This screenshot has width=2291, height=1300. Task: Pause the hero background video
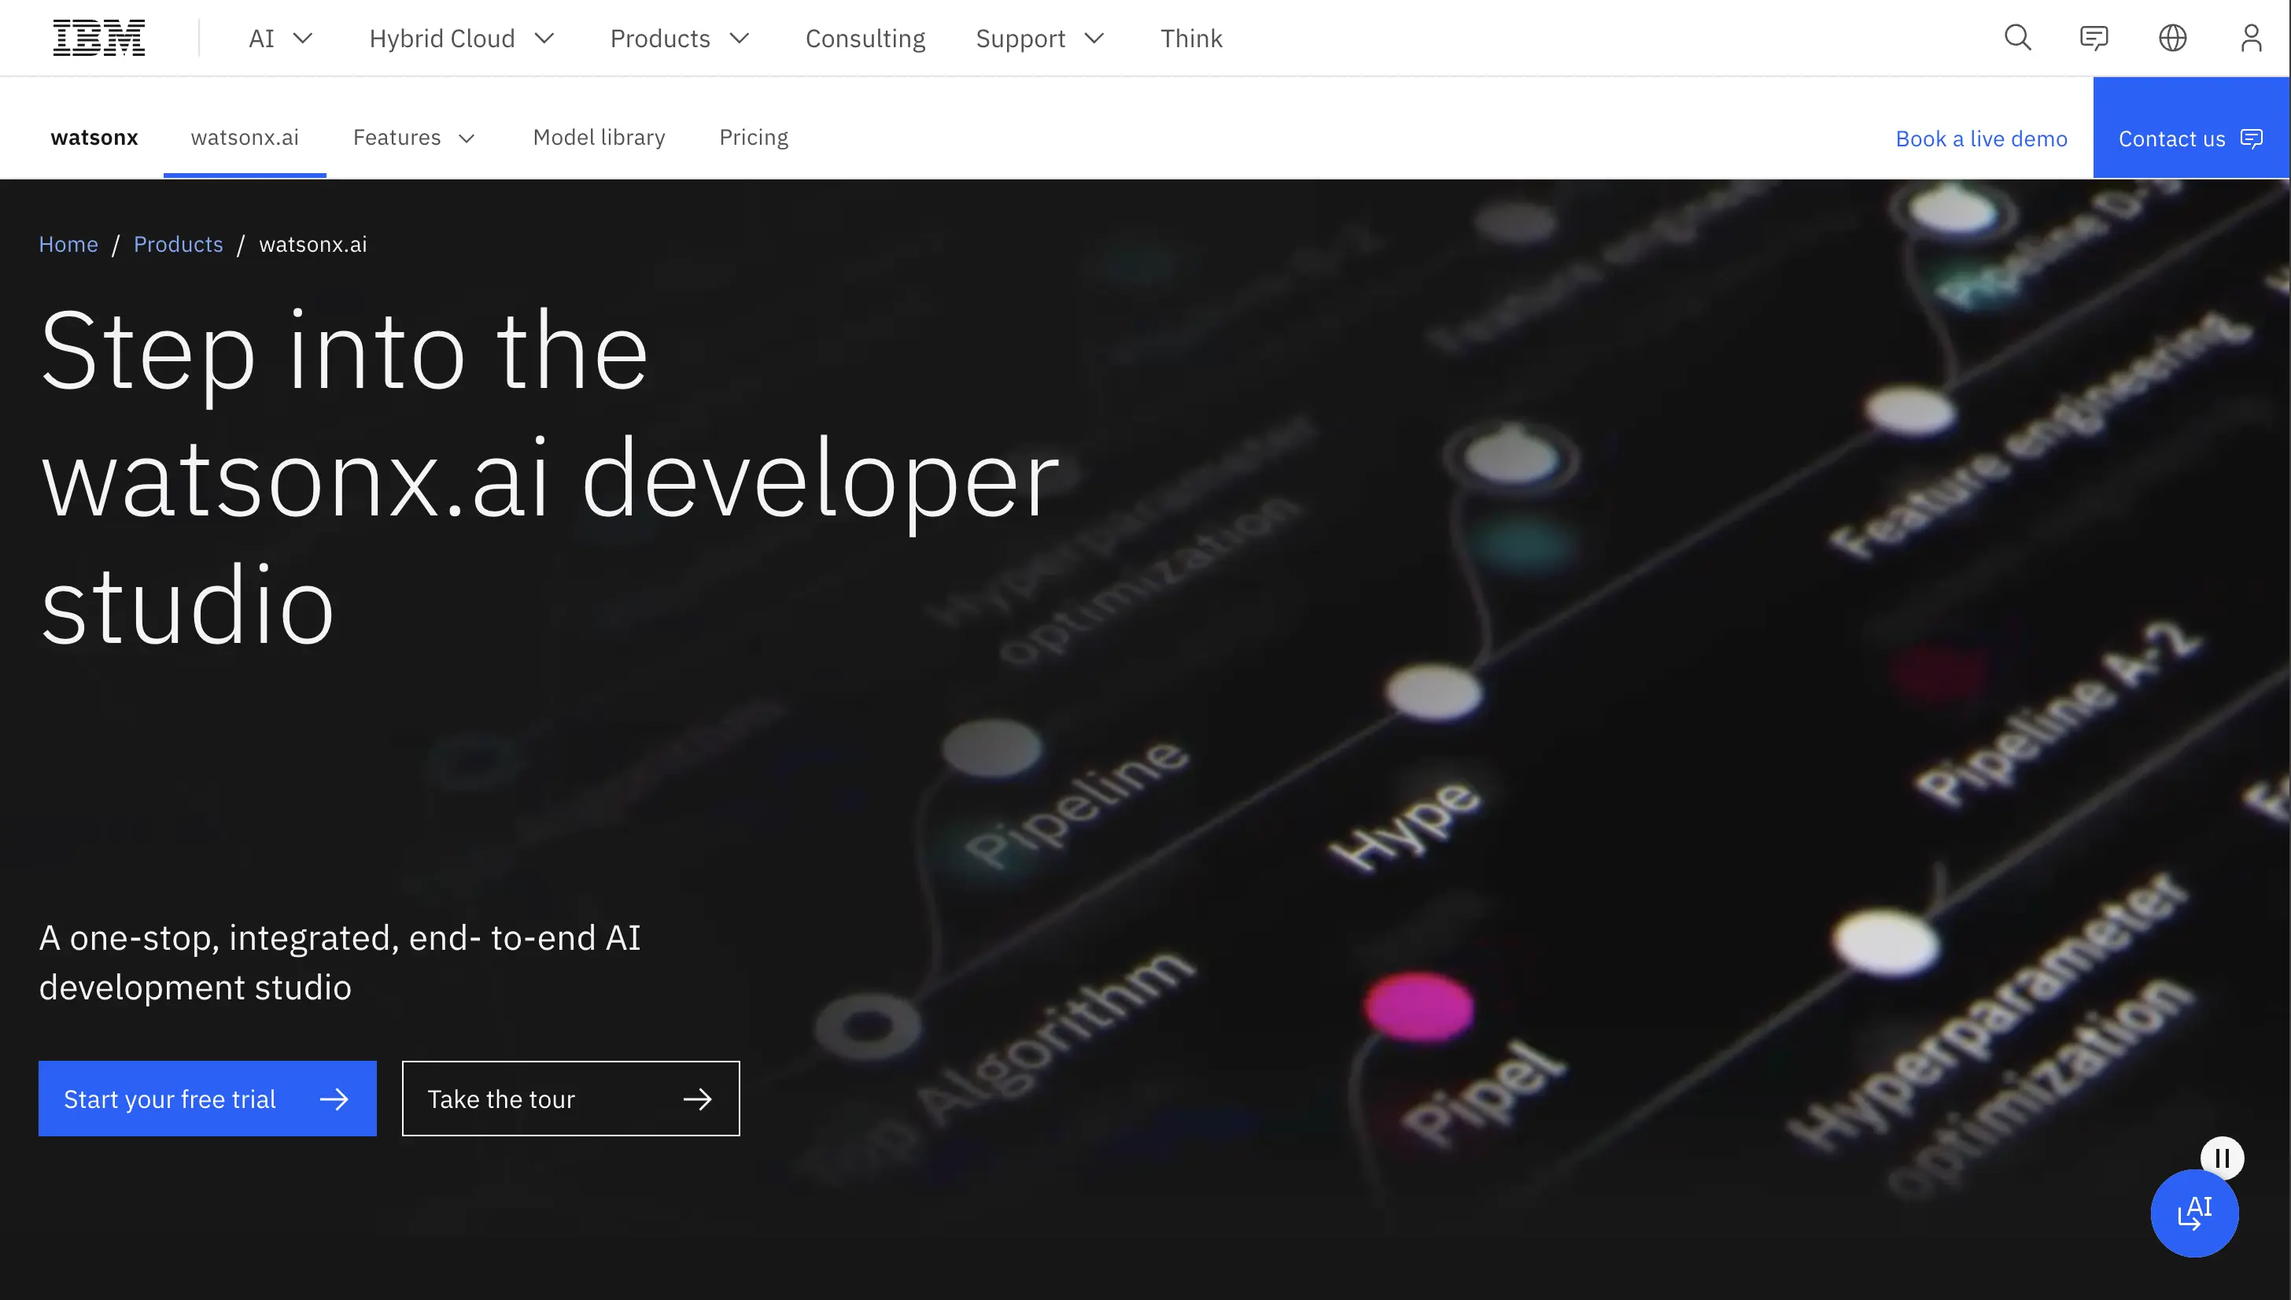click(2223, 1158)
